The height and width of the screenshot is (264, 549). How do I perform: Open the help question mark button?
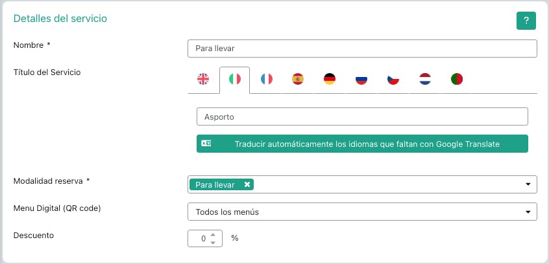pos(526,21)
